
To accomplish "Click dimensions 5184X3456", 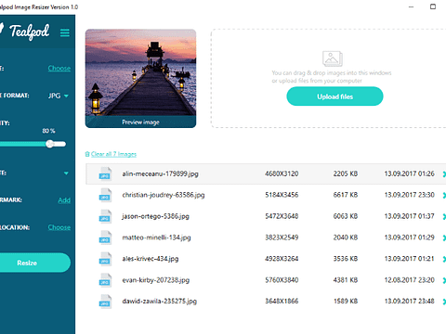I will (x=282, y=195).
